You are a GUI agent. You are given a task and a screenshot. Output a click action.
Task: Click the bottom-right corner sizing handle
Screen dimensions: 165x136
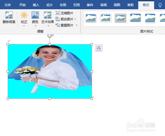click(92, 99)
